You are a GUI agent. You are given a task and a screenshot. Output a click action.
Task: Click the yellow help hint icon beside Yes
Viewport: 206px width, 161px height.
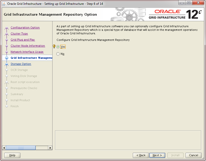point(54,46)
